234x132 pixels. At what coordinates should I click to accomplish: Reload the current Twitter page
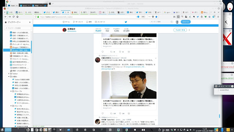[14, 17]
